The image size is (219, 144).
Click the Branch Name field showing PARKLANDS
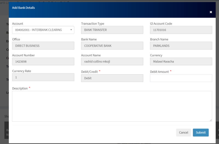(x=181, y=46)
